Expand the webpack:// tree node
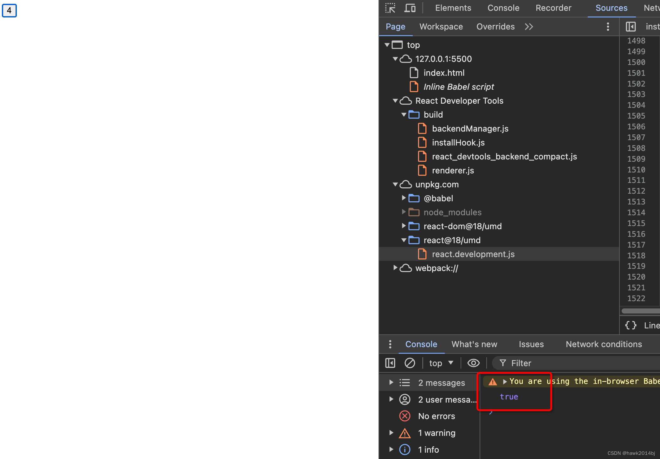The height and width of the screenshot is (459, 660). 395,268
